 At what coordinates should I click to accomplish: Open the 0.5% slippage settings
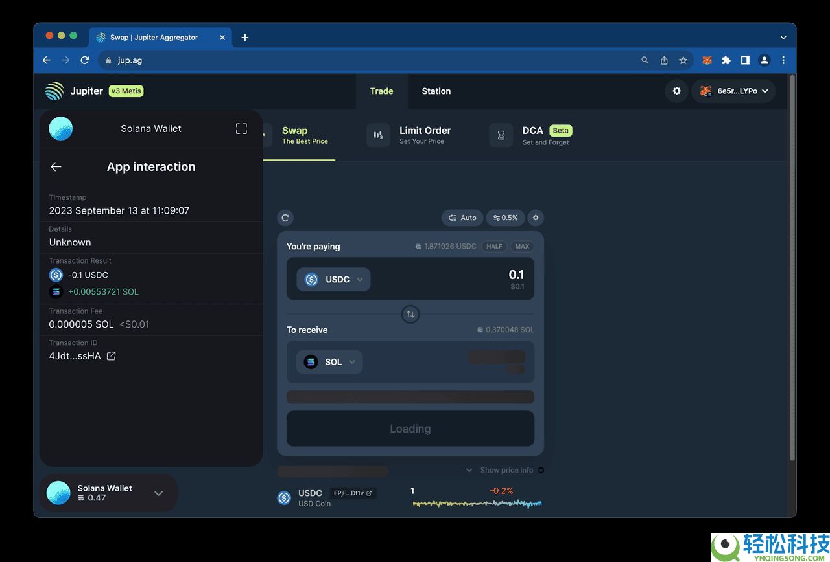click(505, 218)
